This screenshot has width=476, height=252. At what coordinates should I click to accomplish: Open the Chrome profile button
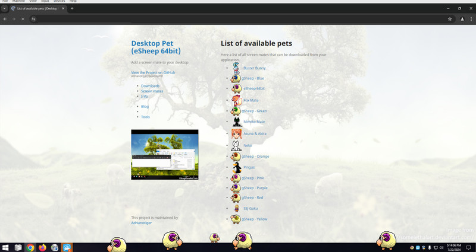coord(462,19)
